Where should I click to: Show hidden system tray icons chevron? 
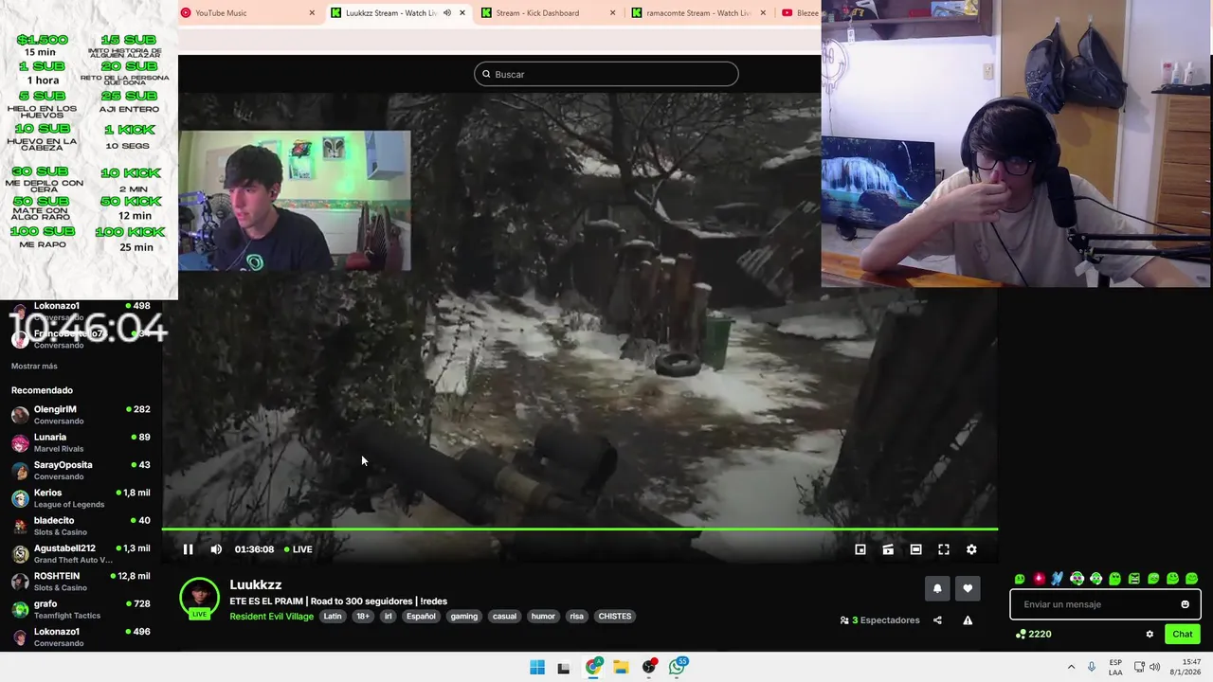[1071, 667]
